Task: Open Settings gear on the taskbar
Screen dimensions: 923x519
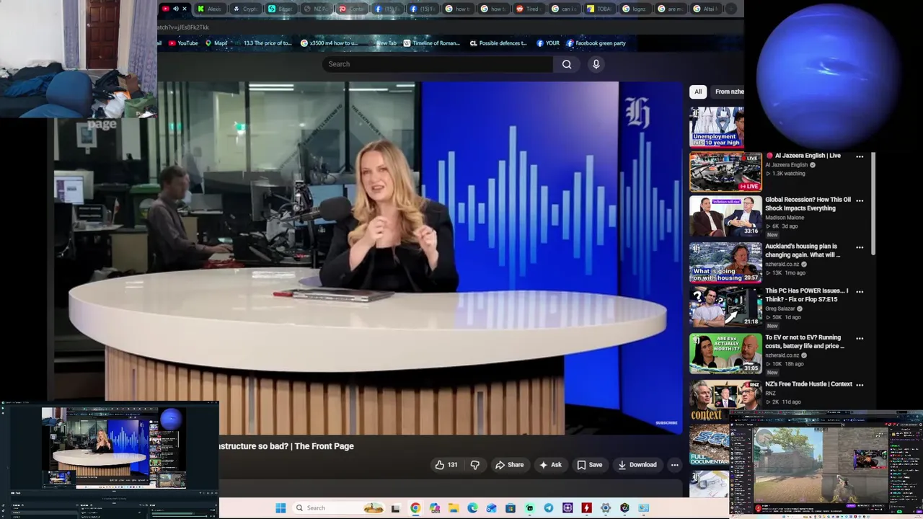Action: 606,508
